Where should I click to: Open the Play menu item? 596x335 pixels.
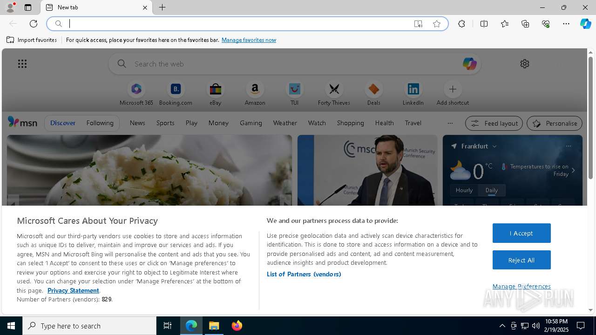click(191, 123)
